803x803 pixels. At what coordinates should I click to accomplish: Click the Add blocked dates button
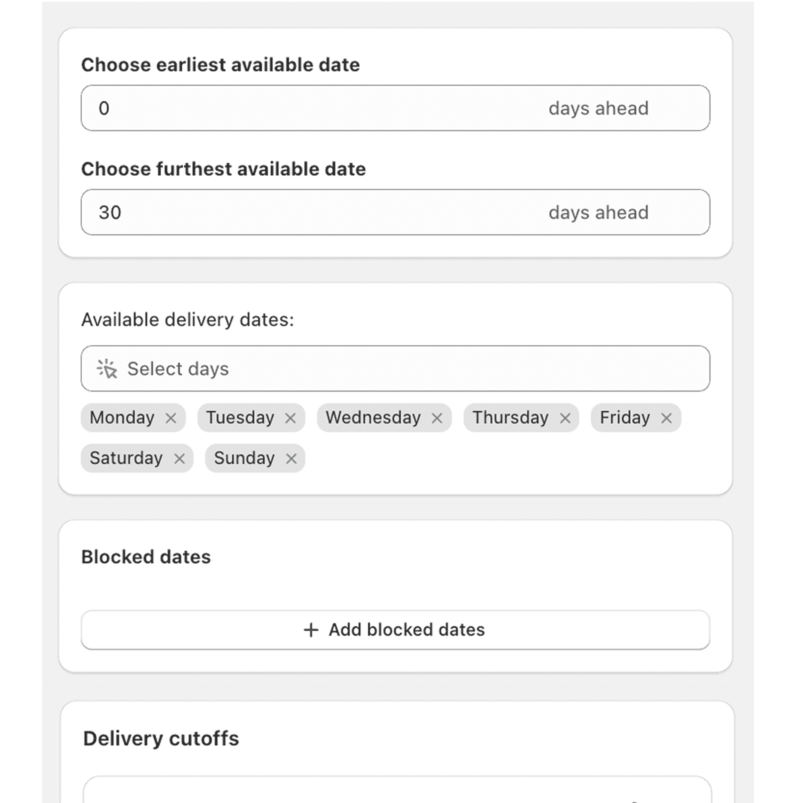click(x=395, y=630)
